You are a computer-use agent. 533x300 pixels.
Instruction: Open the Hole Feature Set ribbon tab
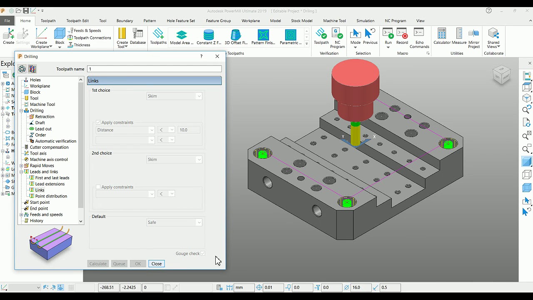(181, 21)
